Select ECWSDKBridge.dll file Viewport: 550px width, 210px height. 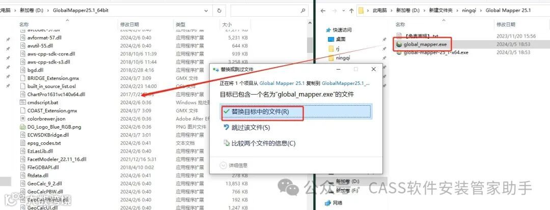(x=48, y=135)
